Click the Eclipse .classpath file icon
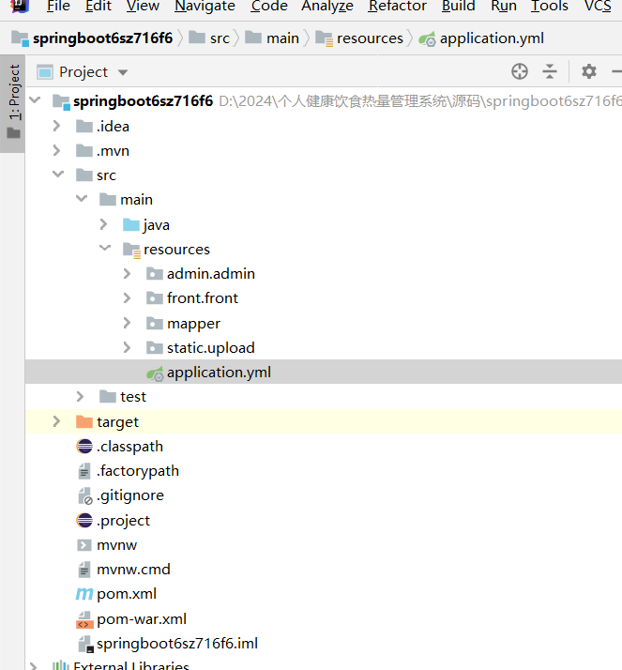622x670 pixels. click(83, 447)
